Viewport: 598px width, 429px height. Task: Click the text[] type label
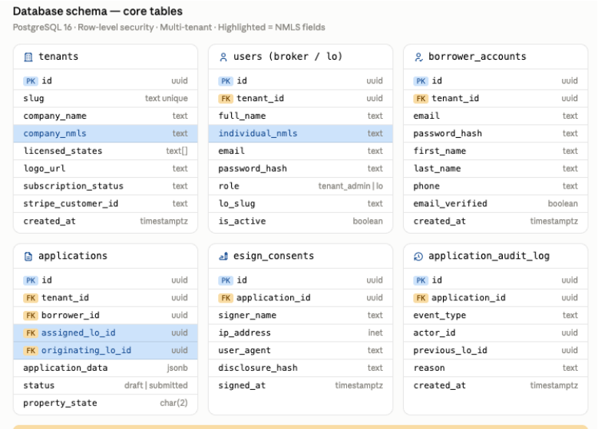tap(177, 151)
